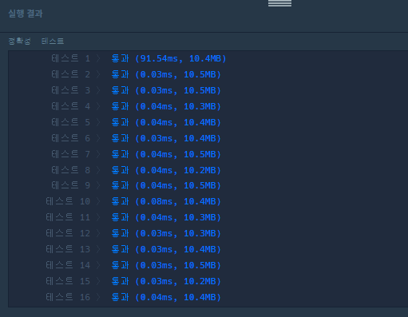Click the 테스트 label beside 정확성
Viewport: 408px width, 317px height.
point(53,41)
